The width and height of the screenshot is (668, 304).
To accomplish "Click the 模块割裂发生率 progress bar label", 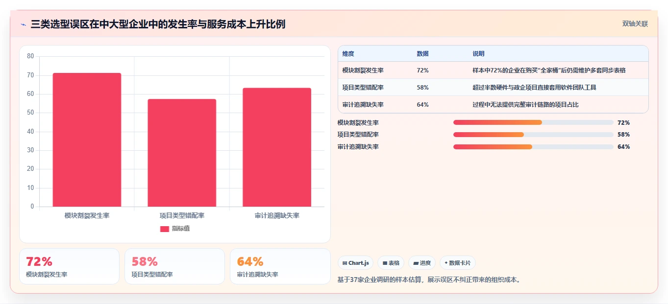I will pos(358,122).
